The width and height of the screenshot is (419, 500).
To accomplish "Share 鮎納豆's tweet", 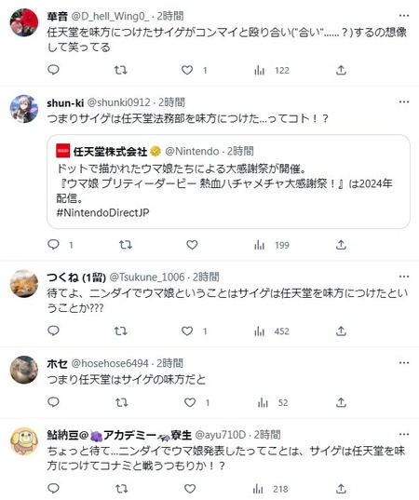I will pyautogui.click(x=341, y=489).
